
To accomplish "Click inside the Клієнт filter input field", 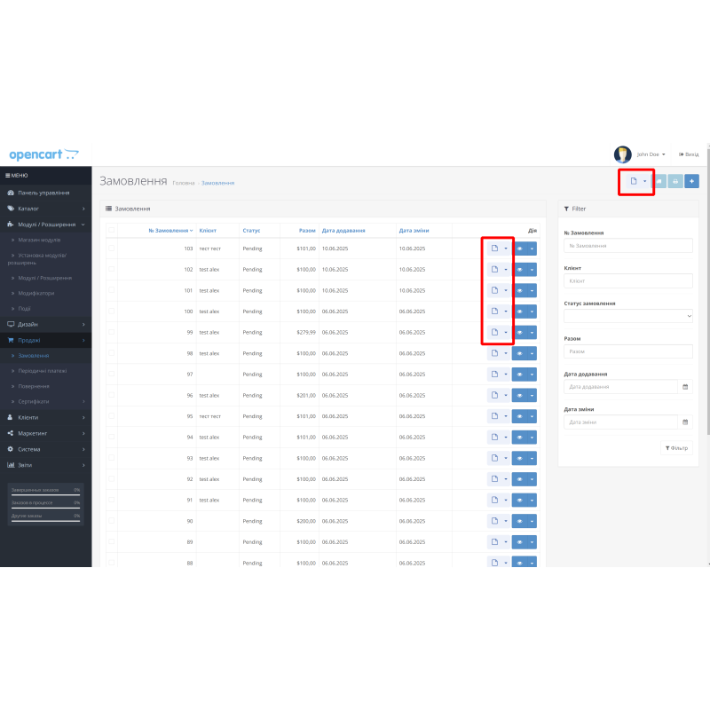I will (x=627, y=280).
